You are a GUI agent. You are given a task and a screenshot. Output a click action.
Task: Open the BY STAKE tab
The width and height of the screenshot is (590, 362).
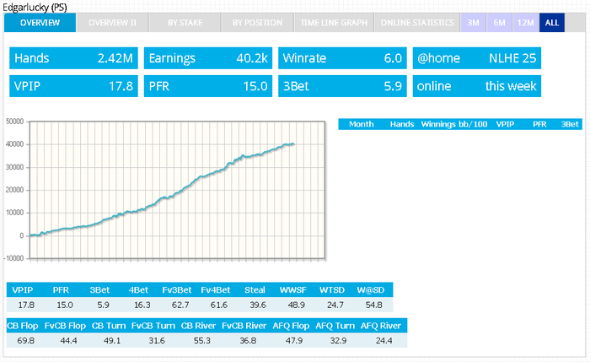(x=185, y=23)
